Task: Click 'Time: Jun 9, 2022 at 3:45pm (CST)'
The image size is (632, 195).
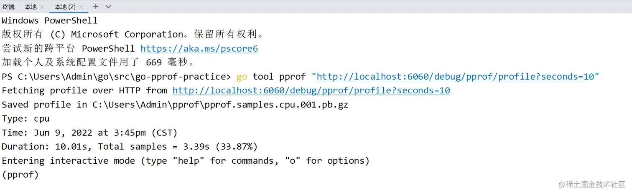Action: (x=90, y=133)
